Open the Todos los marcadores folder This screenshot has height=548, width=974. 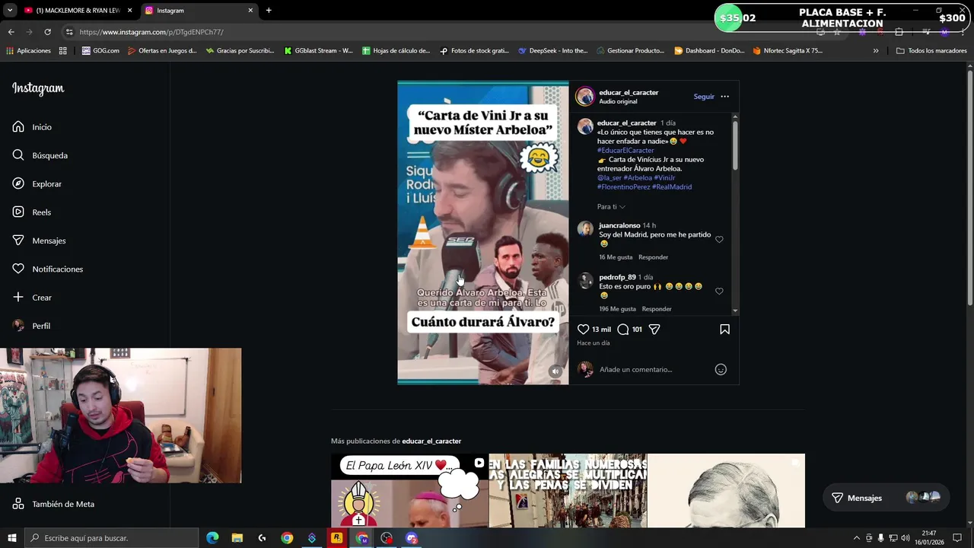(x=931, y=51)
